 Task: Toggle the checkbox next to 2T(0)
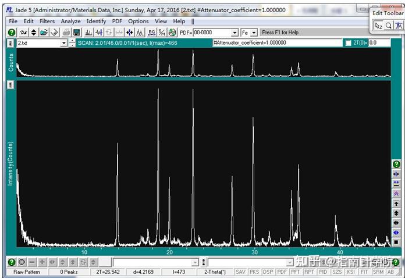click(348, 43)
